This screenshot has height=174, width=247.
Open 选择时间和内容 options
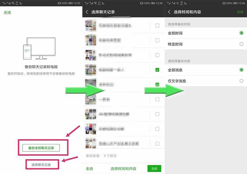pyautogui.click(x=124, y=168)
